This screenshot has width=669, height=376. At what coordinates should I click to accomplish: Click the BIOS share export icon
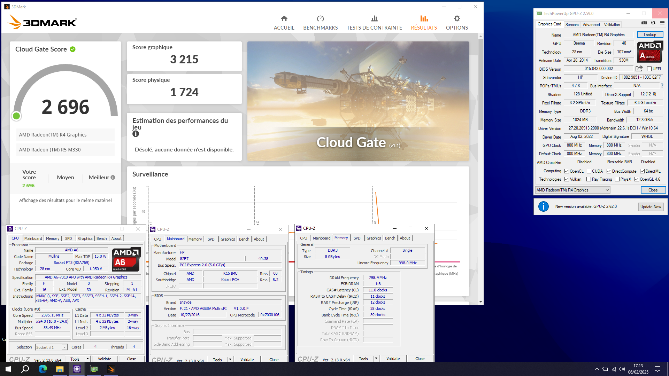coord(639,69)
